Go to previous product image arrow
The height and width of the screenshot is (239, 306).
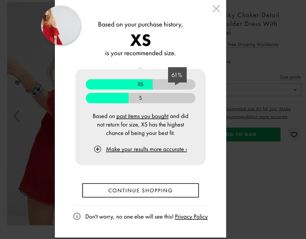pyautogui.click(x=17, y=116)
